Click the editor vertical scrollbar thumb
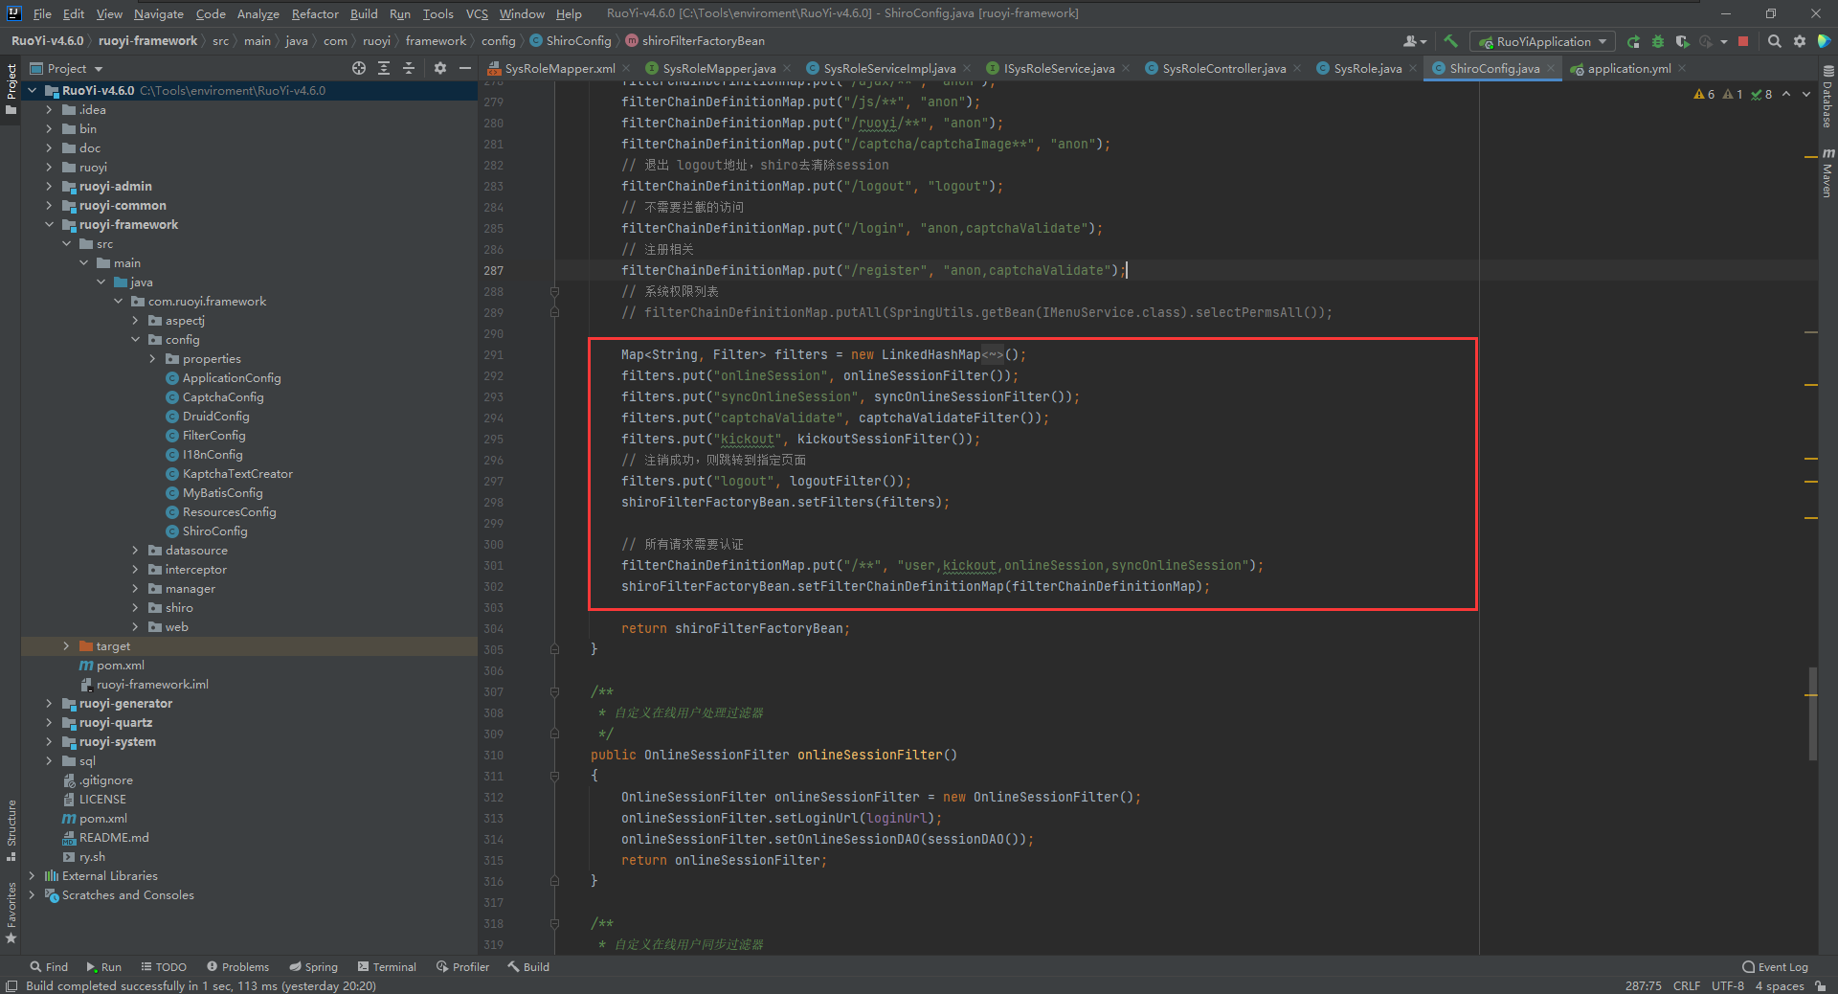Image resolution: width=1838 pixels, height=994 pixels. (x=1812, y=714)
